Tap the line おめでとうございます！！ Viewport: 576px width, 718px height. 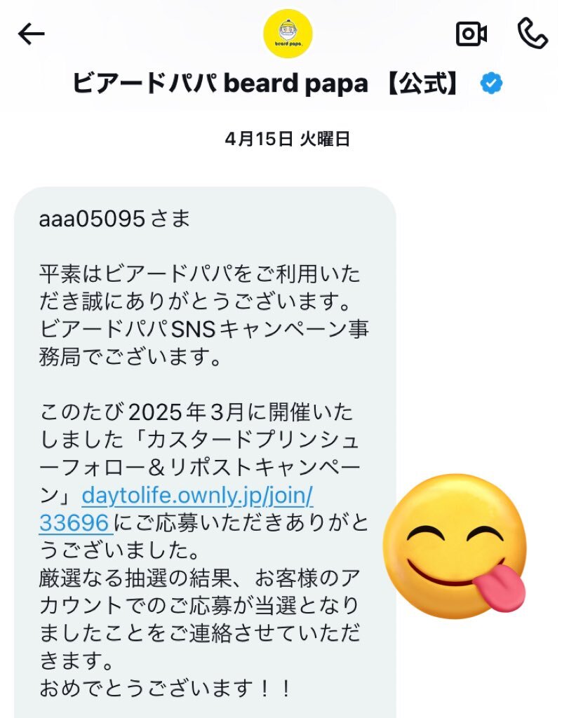166,689
